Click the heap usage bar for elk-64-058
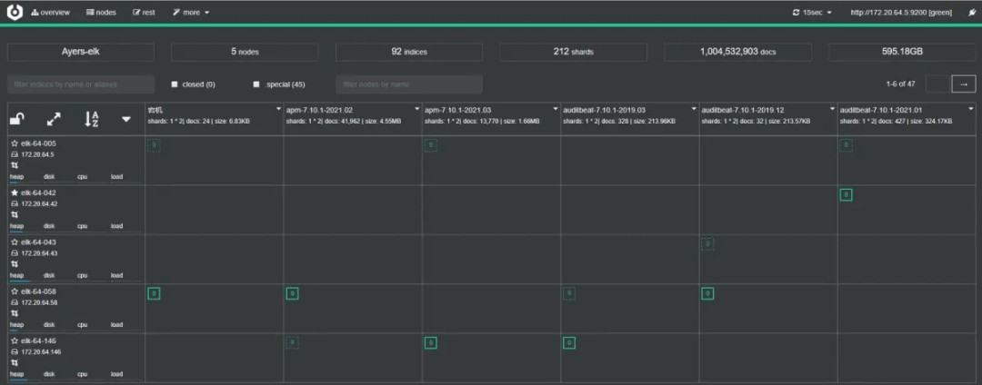Viewport: 982px width, 385px height. (18, 324)
